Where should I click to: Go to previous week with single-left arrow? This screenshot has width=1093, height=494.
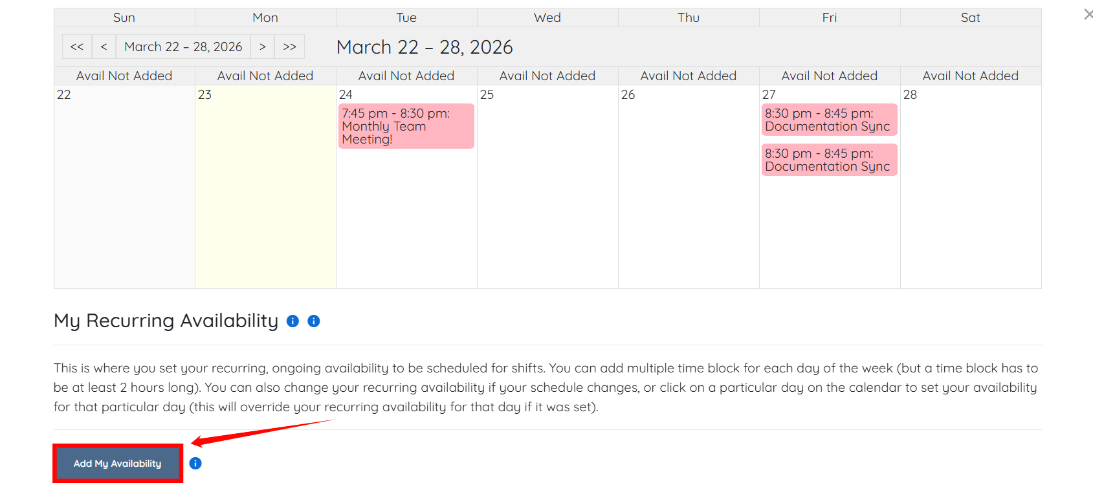(104, 47)
